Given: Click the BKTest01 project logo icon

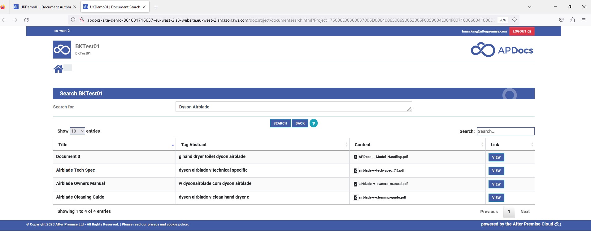Looking at the screenshot, I should pyautogui.click(x=62, y=50).
